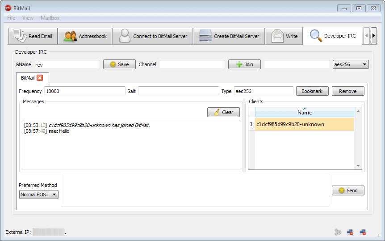
Task: Click the message compose text area
Action: click(195, 190)
